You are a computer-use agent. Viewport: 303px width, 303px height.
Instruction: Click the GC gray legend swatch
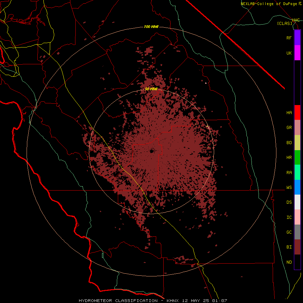297,232
